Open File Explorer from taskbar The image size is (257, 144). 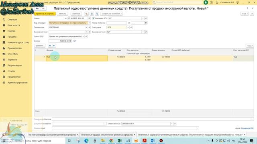coord(103,140)
